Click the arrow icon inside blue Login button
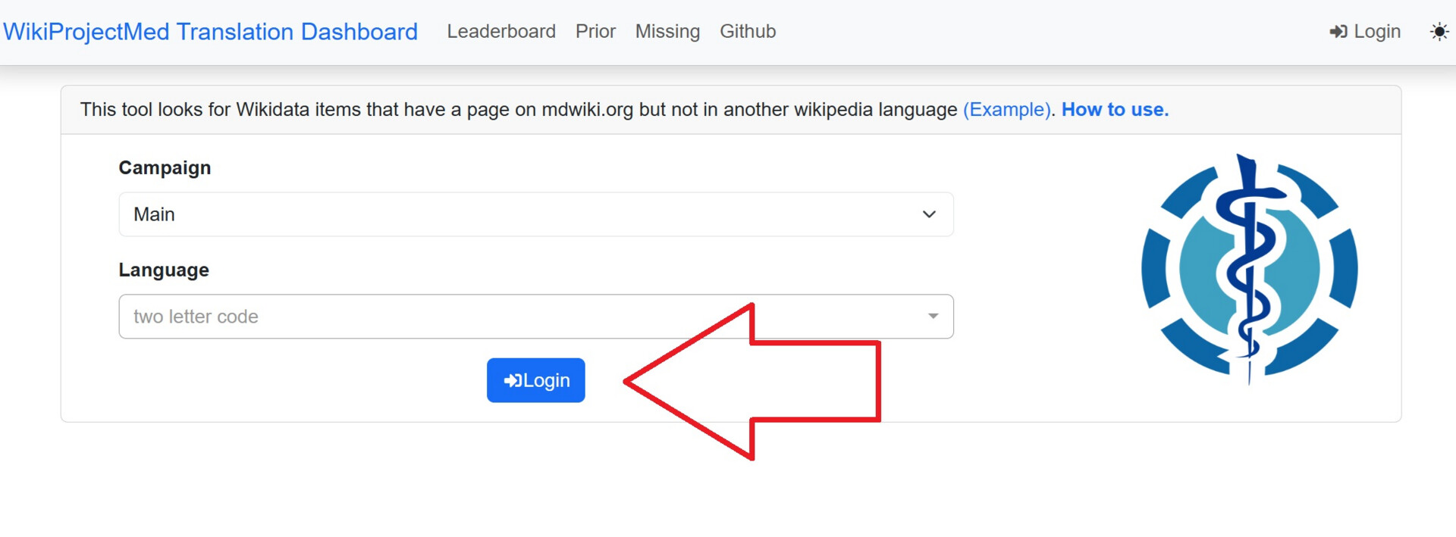Screen dimensions: 1456x537 (x=513, y=380)
